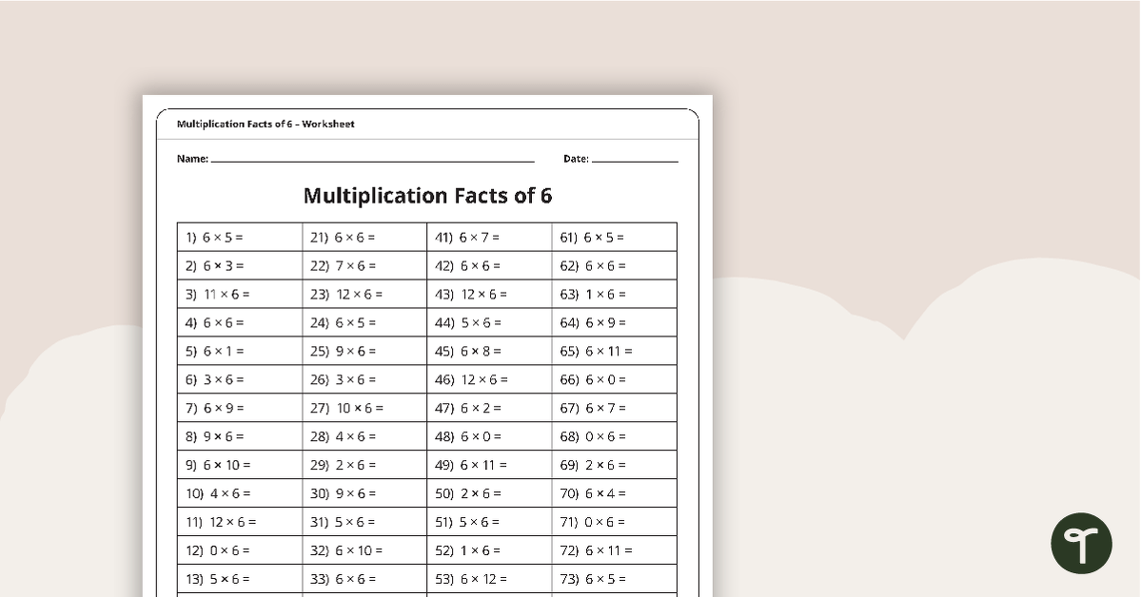This screenshot has width=1141, height=597.
Task: Select problem 64) 6 × 9 =
Action: click(592, 322)
